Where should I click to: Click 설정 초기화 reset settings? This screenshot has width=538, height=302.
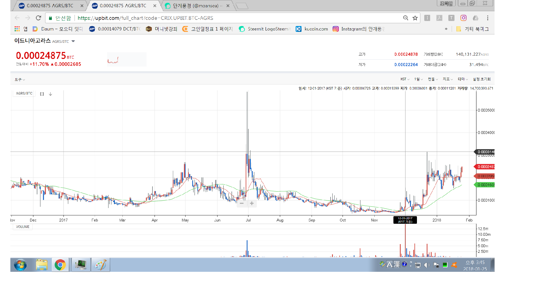(482, 79)
